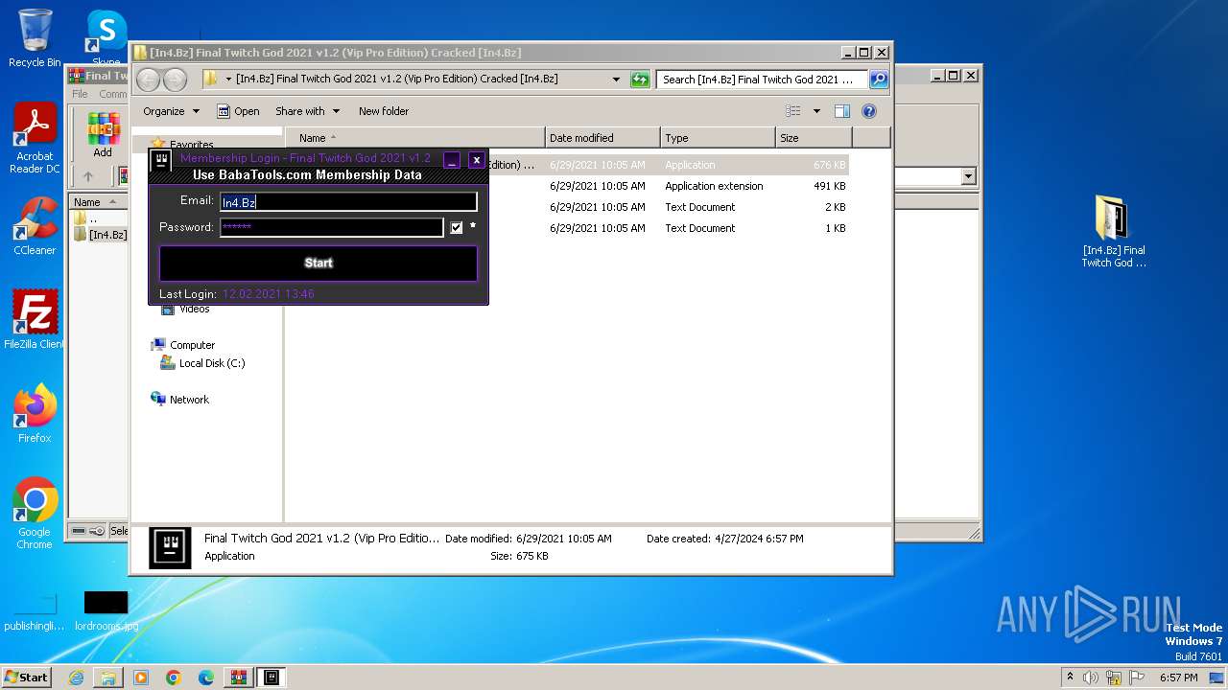Expand the address bar history dropdown
This screenshot has width=1228, height=690.
(x=616, y=80)
